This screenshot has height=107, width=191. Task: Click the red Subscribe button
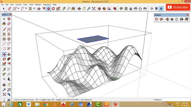[178, 7]
